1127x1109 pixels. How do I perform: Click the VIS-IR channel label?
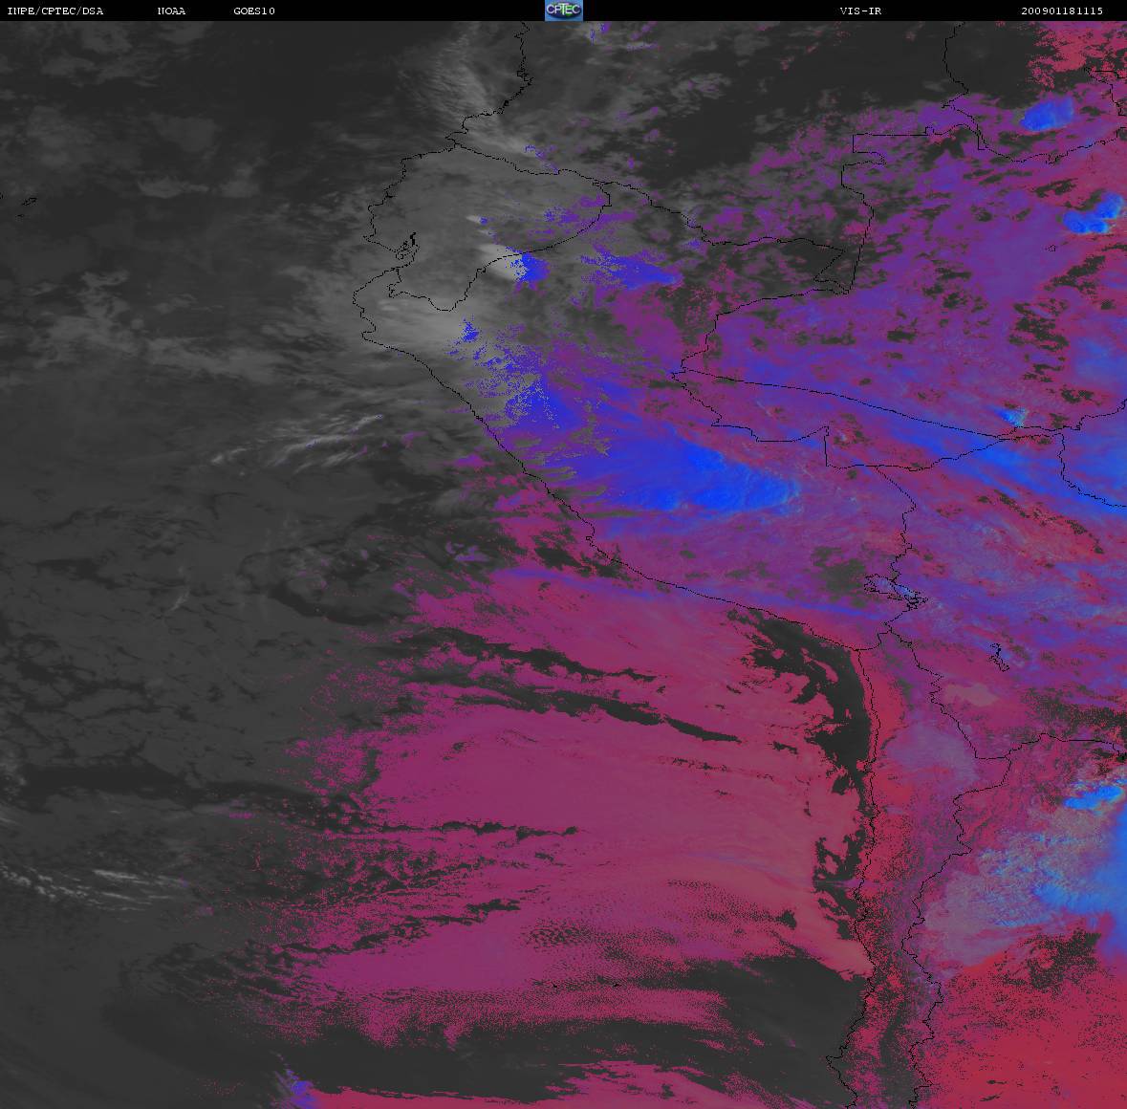click(860, 11)
